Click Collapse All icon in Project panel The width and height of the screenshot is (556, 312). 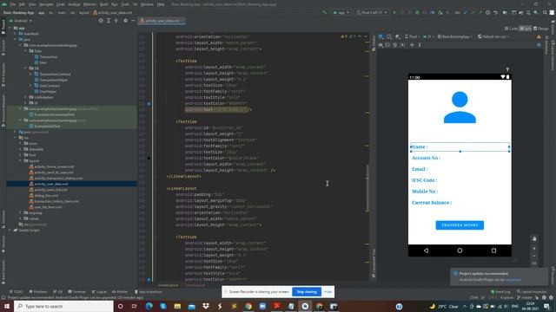[x=116, y=21]
